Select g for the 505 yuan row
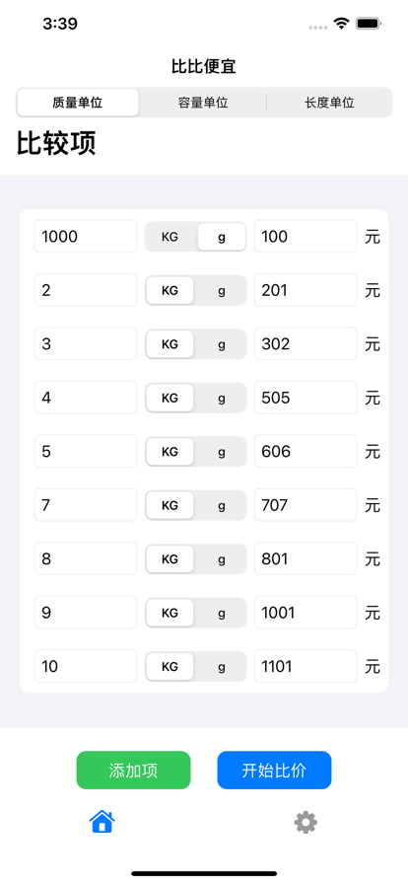This screenshot has height=884, width=408. [222, 398]
